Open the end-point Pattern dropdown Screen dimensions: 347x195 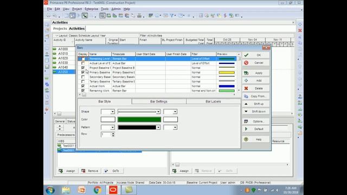(x=175, y=127)
